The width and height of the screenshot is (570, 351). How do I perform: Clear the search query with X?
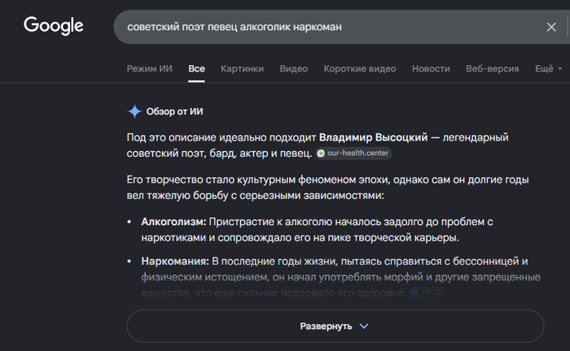(551, 27)
